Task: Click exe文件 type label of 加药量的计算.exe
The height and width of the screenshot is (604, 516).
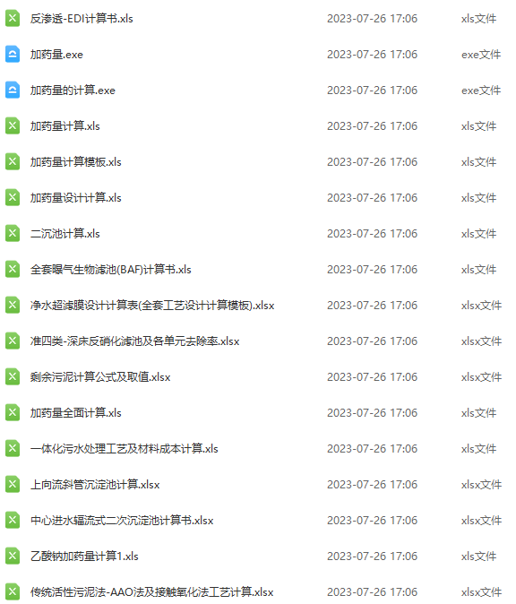Action: point(481,91)
